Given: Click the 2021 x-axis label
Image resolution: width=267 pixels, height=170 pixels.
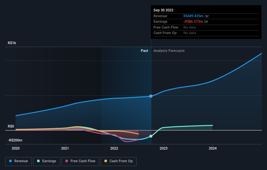Looking at the screenshot, I should (65, 148).
